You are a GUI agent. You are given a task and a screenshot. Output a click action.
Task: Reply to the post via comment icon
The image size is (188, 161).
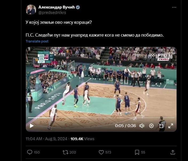pos(30,152)
